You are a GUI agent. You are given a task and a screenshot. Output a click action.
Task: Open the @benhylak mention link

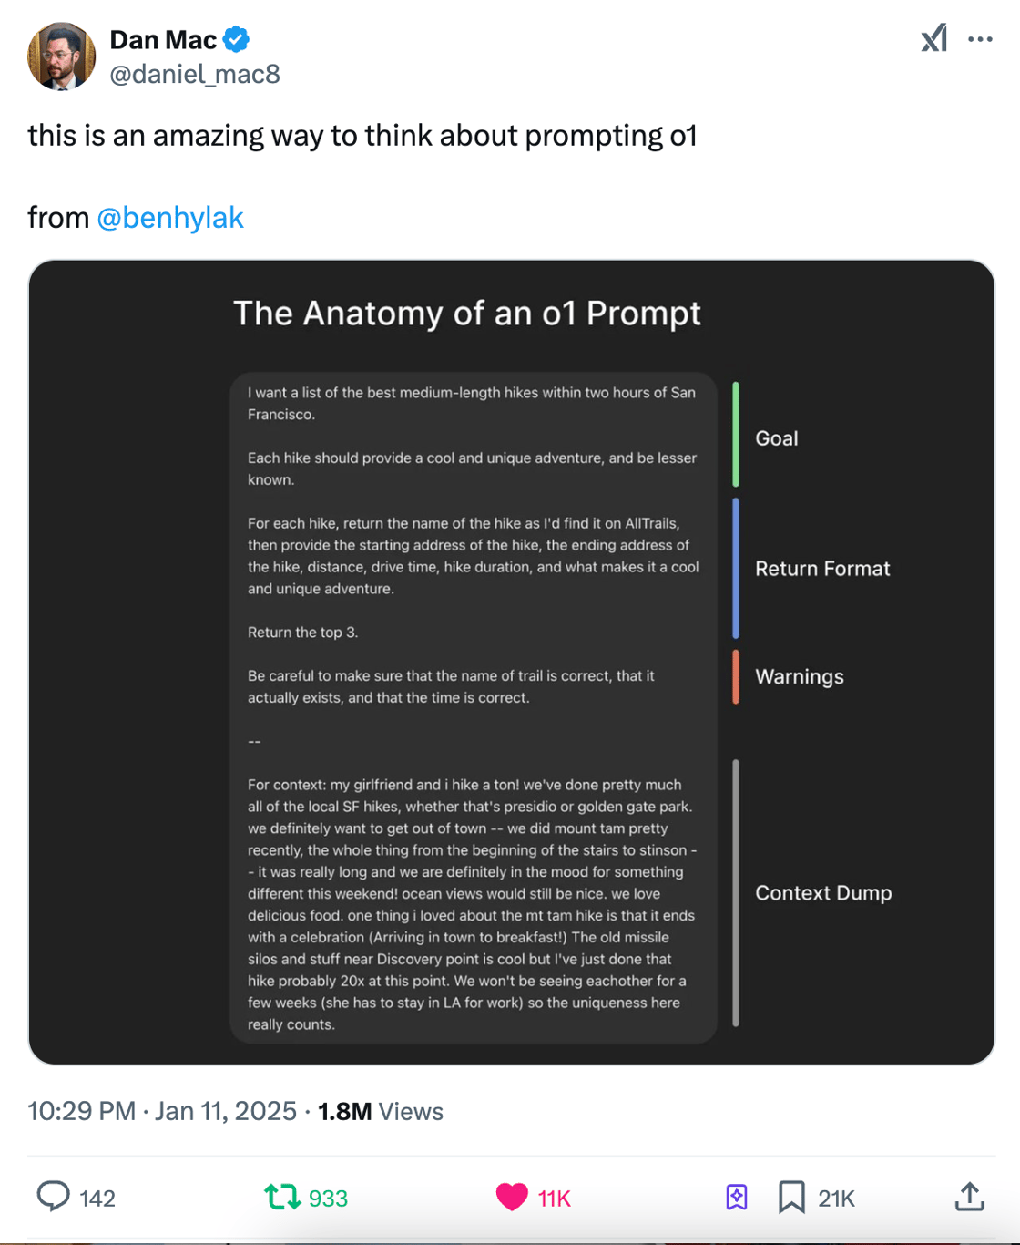[x=170, y=218]
